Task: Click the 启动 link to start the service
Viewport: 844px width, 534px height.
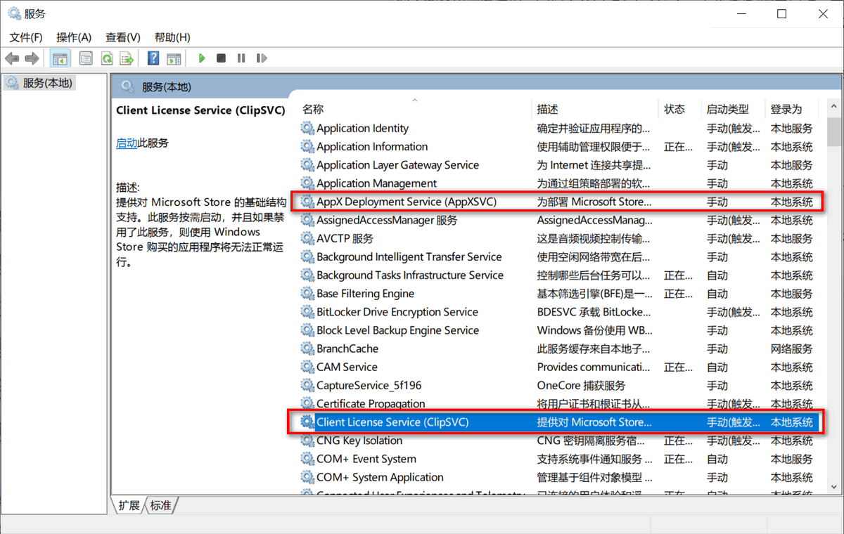Action: [127, 143]
